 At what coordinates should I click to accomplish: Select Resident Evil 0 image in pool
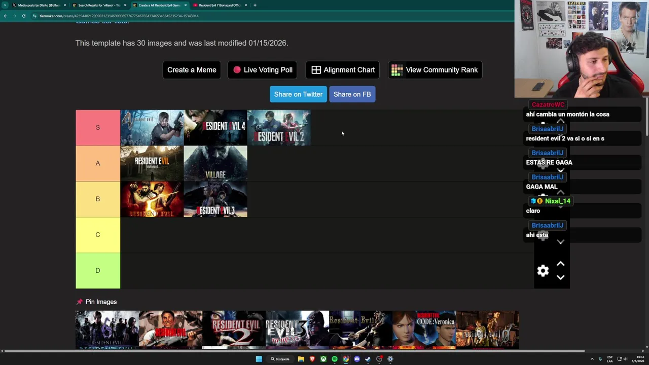pyautogui.click(x=487, y=330)
